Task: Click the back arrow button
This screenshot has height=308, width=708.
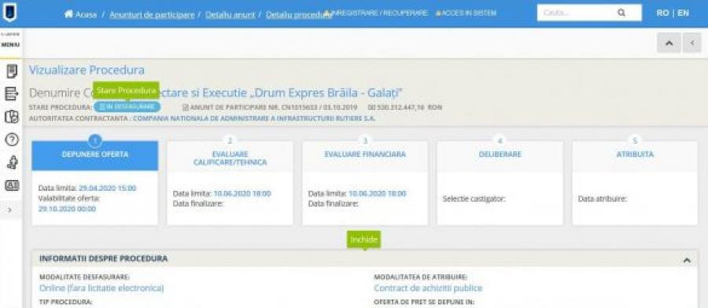Action: [691, 43]
